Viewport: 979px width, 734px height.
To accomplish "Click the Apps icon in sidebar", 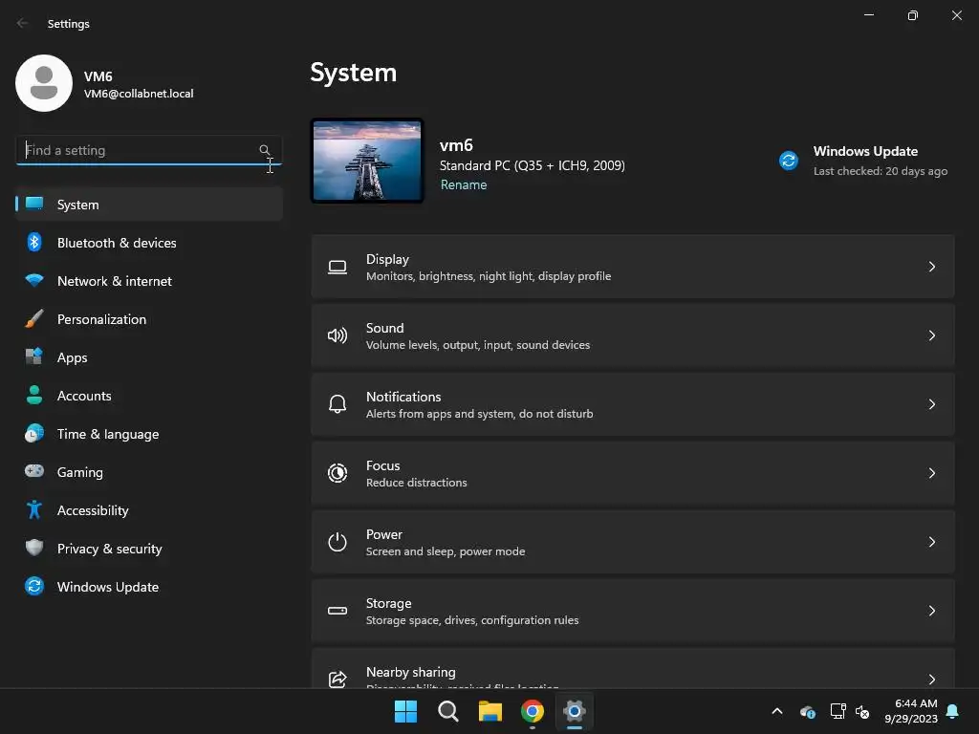I will click(x=34, y=357).
